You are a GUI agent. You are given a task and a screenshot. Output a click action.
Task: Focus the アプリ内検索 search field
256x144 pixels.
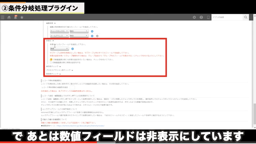227,17
